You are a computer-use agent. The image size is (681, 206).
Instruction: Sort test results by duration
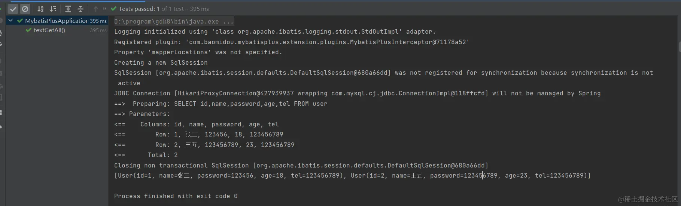click(53, 9)
